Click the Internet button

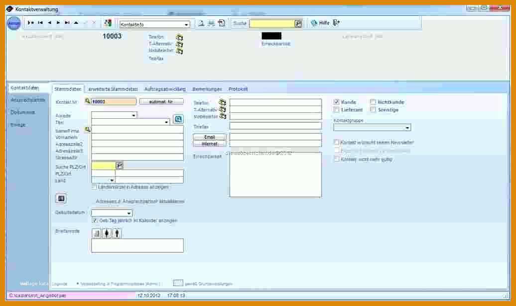tap(210, 144)
